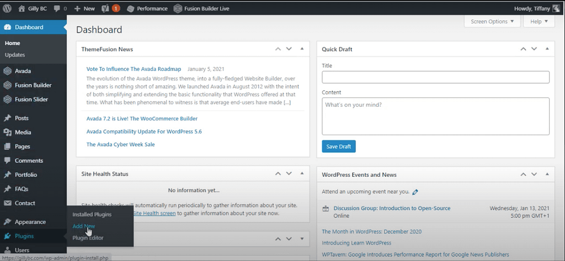
Task: Click the Comments icon in sidebar
Action: pos(7,161)
